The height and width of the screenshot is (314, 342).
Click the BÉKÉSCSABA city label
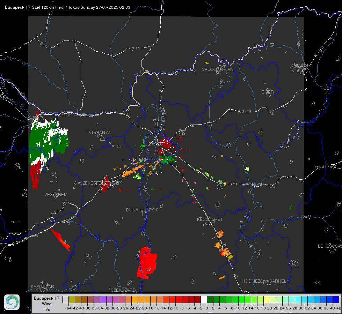[x=330, y=246]
